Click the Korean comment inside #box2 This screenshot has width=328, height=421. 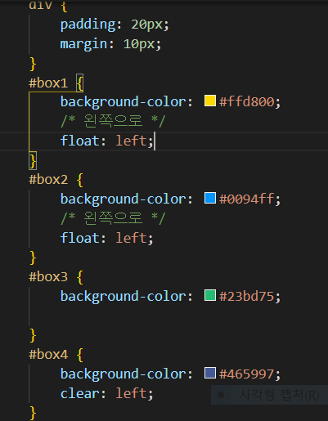113,218
